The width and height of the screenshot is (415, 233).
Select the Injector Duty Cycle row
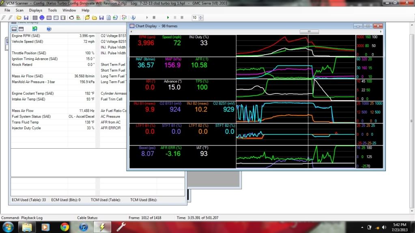53,128
